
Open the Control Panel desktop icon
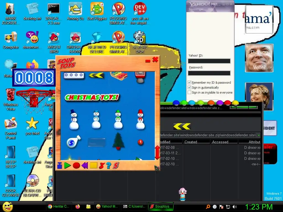[11, 128]
